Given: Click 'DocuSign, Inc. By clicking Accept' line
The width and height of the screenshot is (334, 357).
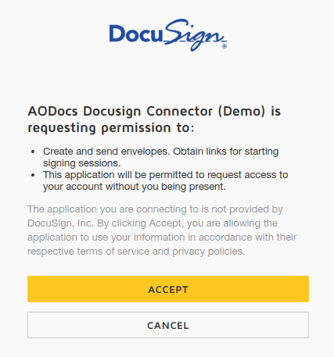Looking at the screenshot, I should (x=153, y=223).
